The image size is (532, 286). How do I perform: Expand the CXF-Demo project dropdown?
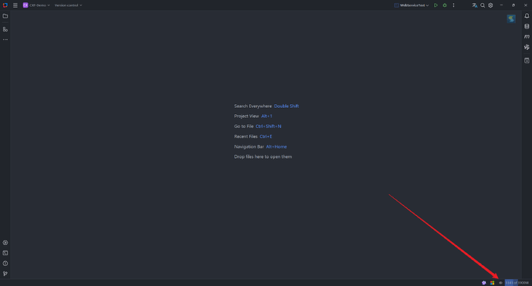[x=36, y=5]
